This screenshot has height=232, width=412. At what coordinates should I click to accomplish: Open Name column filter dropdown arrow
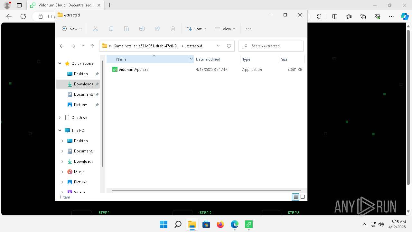tap(191, 59)
